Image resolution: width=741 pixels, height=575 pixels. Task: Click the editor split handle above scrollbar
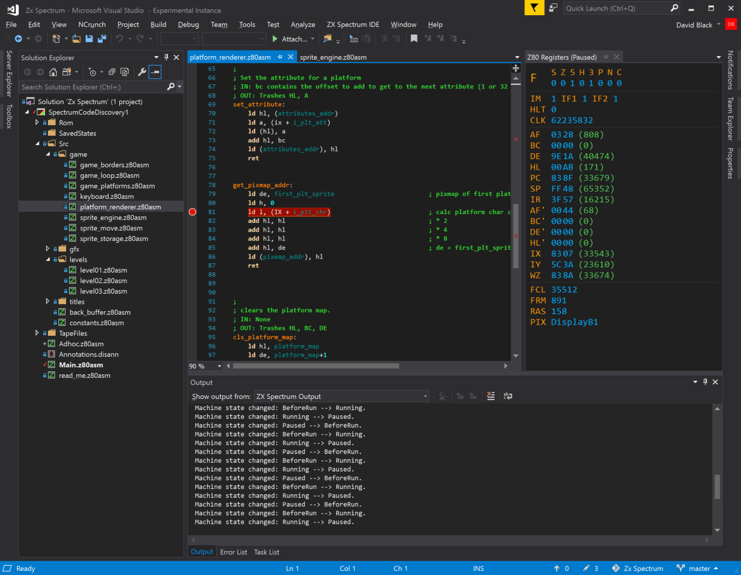pos(516,68)
